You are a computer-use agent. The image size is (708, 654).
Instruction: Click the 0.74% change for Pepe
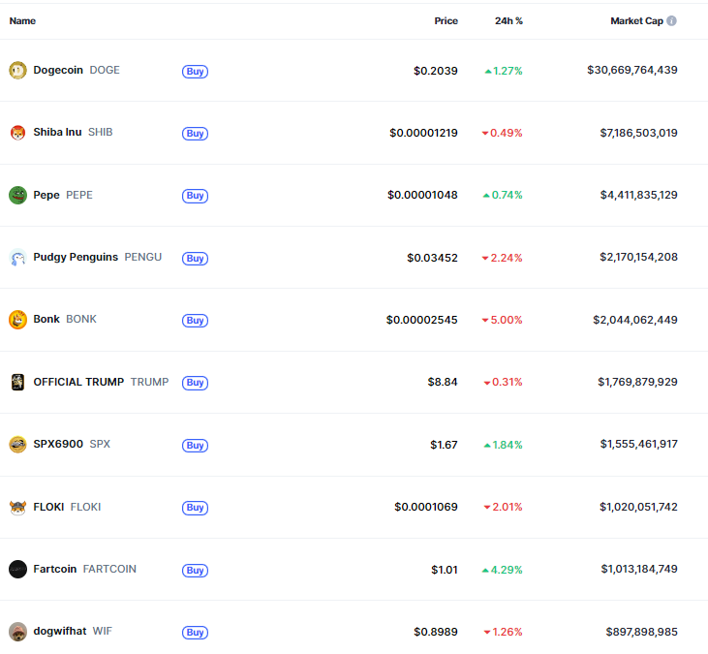tap(503, 195)
